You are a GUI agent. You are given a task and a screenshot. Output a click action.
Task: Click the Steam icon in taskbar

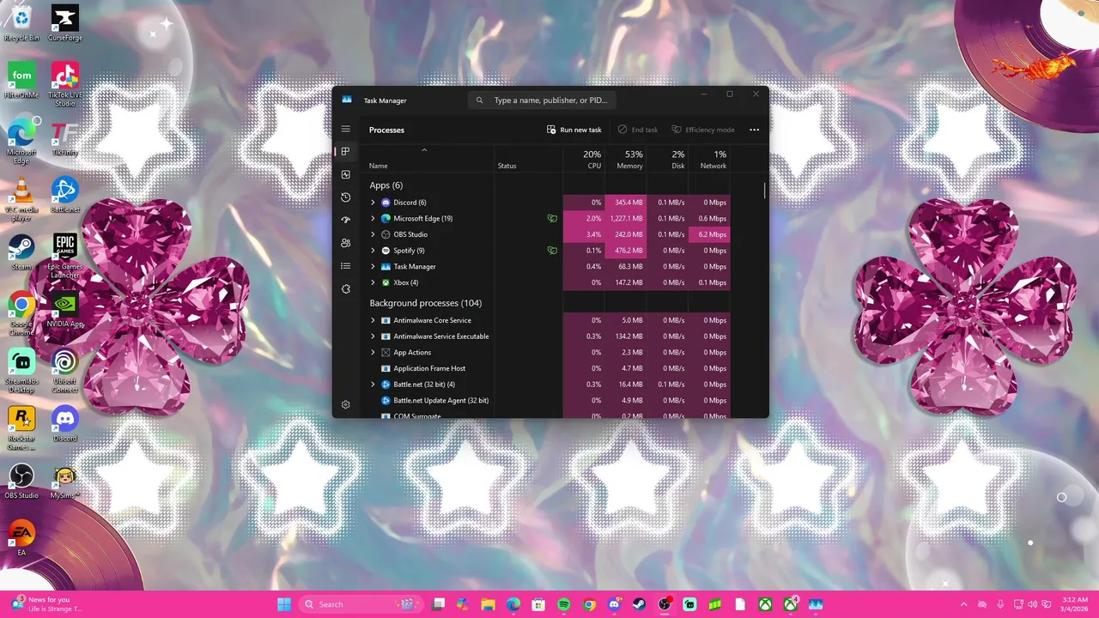point(640,604)
